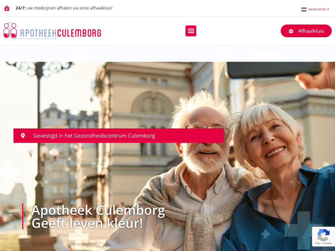
Task: Click the house icon inside Afhaalkluis button
Action: click(x=291, y=31)
